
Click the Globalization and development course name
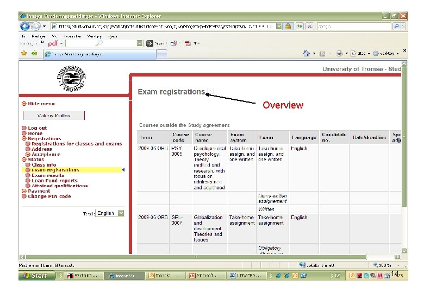[208, 228]
